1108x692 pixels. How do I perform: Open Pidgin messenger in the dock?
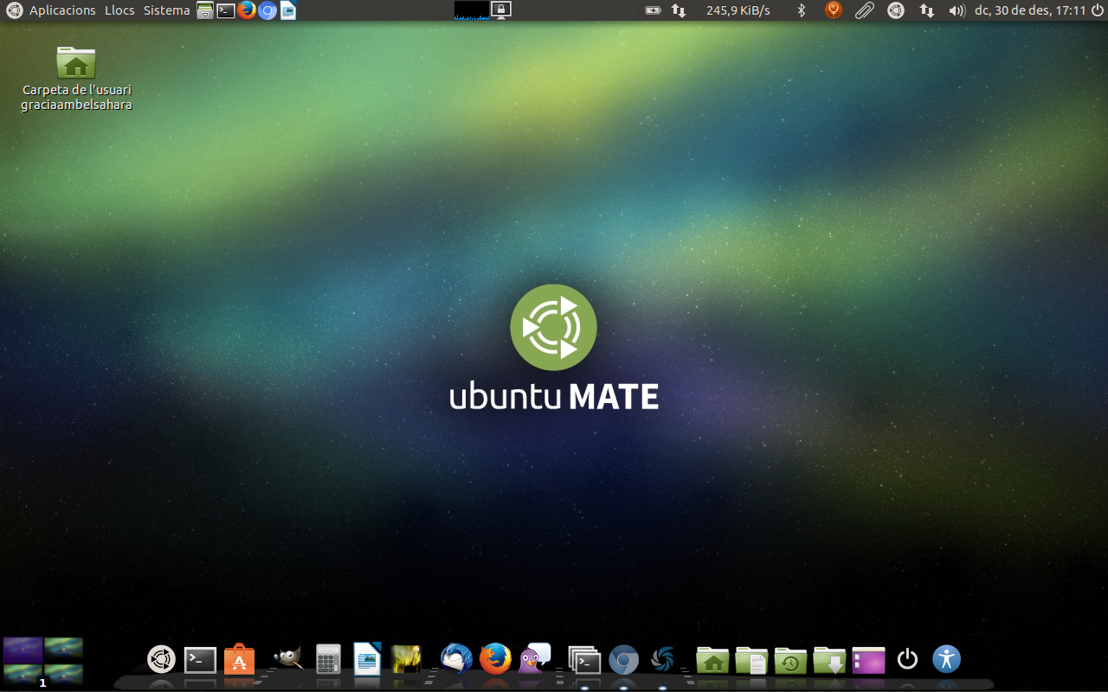click(x=534, y=659)
